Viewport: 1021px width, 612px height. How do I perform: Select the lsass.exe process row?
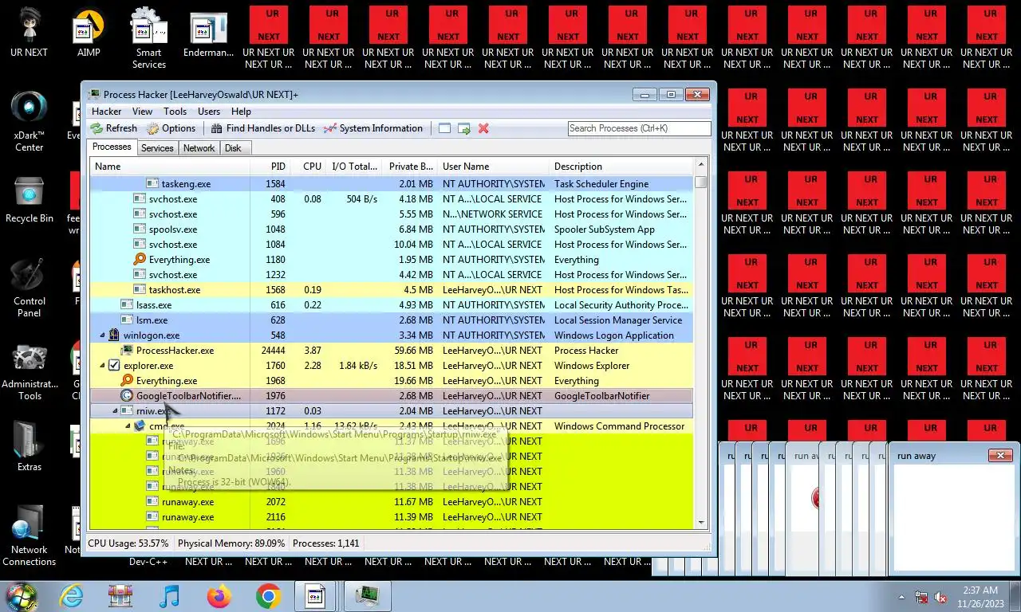pyautogui.click(x=392, y=305)
